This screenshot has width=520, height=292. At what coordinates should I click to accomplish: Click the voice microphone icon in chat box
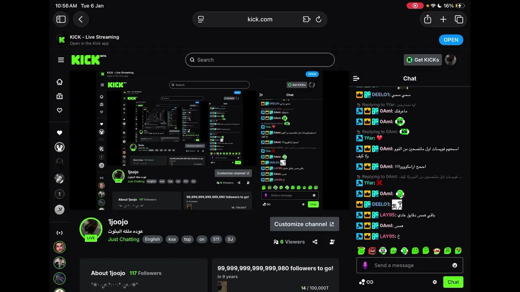[x=365, y=265]
